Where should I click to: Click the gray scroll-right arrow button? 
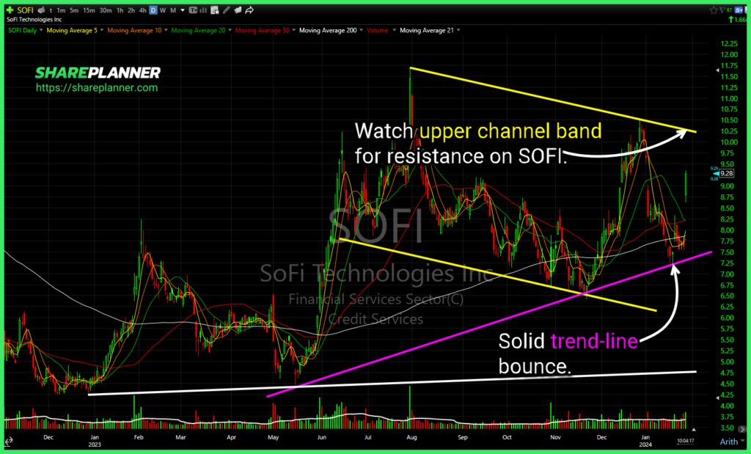coord(742,429)
